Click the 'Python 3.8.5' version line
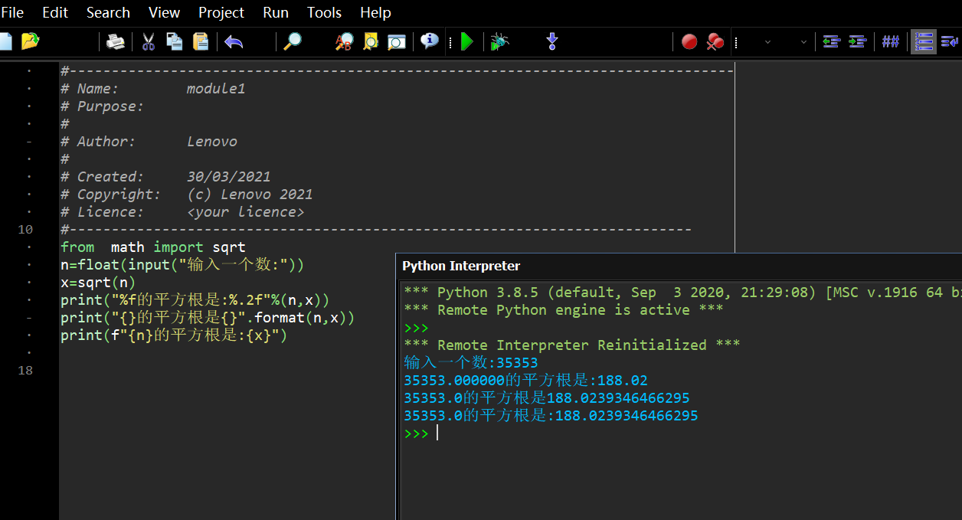962x520 pixels. [682, 292]
